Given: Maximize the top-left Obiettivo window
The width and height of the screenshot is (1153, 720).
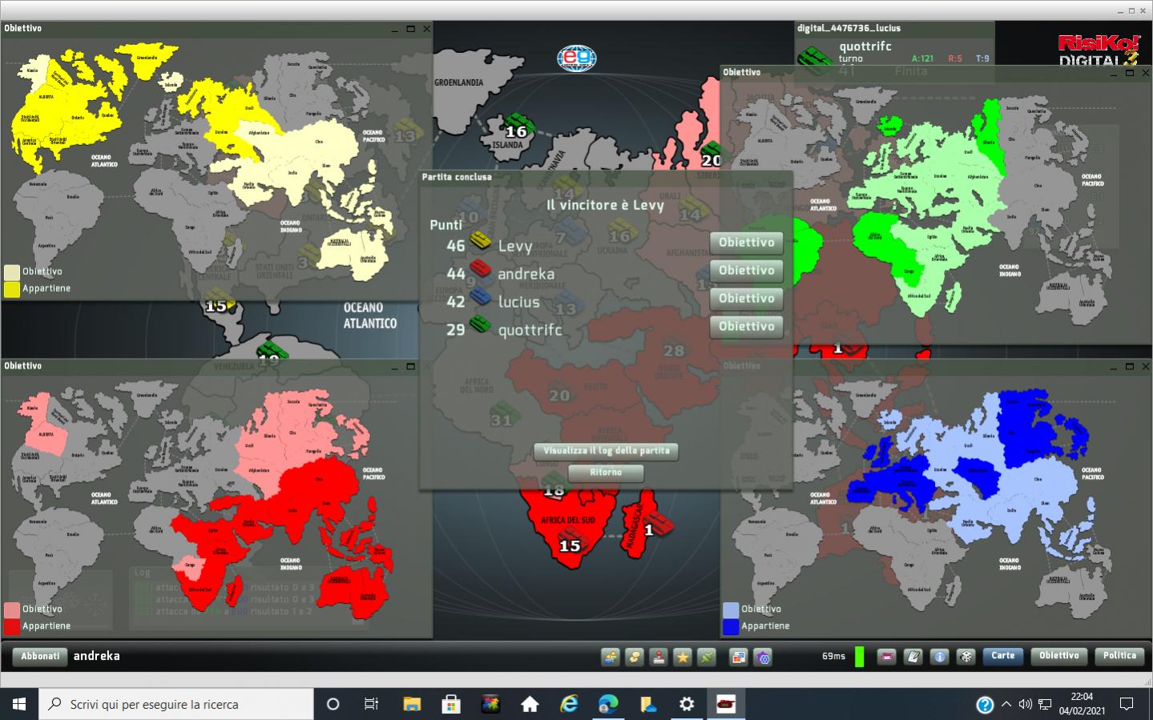Looking at the screenshot, I should pyautogui.click(x=410, y=29).
